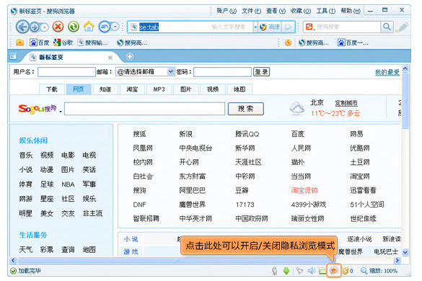This screenshot has height=281, width=422.
Task: Click the orange round icon on bookmarks bar
Action: click(288, 43)
